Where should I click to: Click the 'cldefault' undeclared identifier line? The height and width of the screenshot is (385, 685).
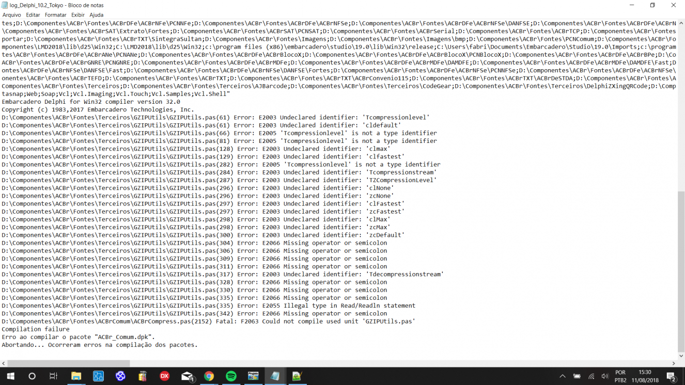(201, 125)
